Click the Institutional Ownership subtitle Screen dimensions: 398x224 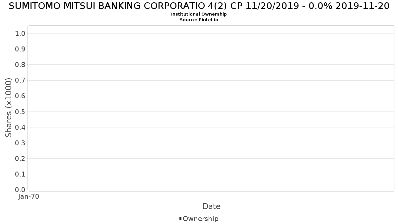click(x=199, y=14)
